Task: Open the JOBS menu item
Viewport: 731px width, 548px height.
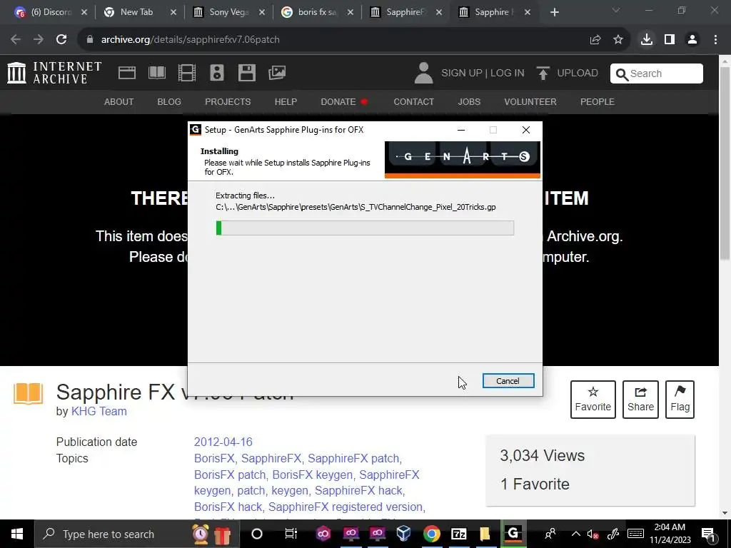Action: click(469, 101)
